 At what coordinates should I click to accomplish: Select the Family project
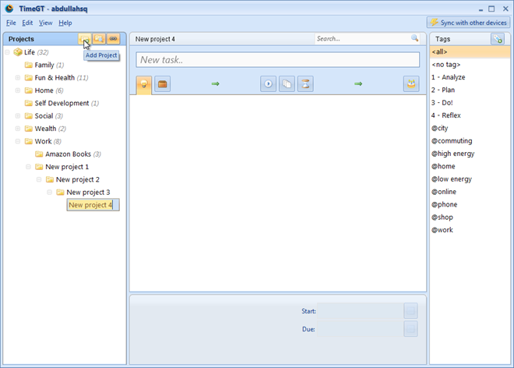pos(44,65)
